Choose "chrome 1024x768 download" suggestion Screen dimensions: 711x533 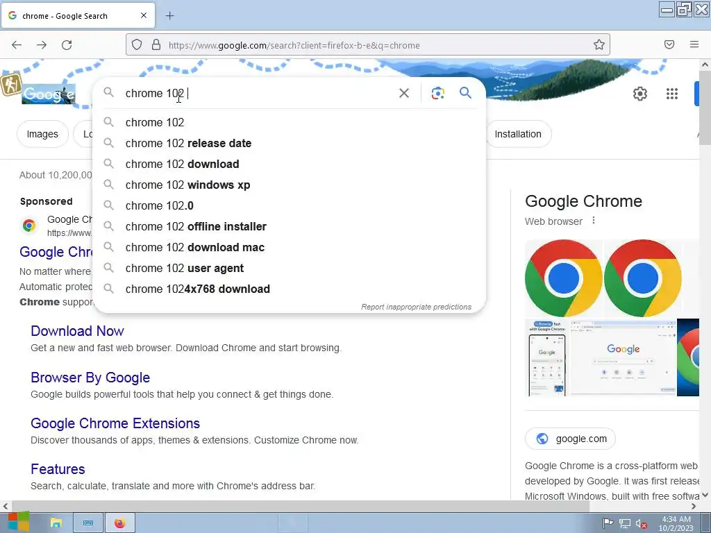(289, 289)
